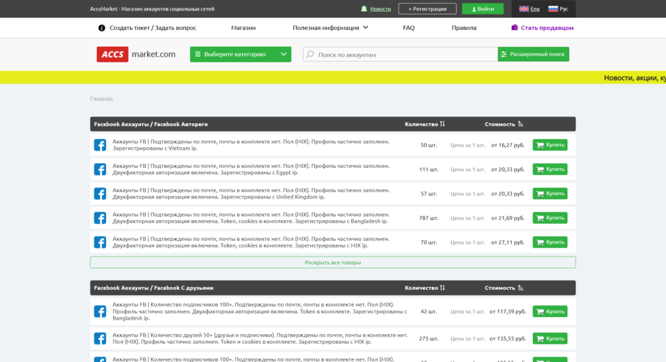The width and height of the screenshot is (666, 362).
Task: Sort Facebook Автореги by Количество arrows icon
Action: [442, 124]
